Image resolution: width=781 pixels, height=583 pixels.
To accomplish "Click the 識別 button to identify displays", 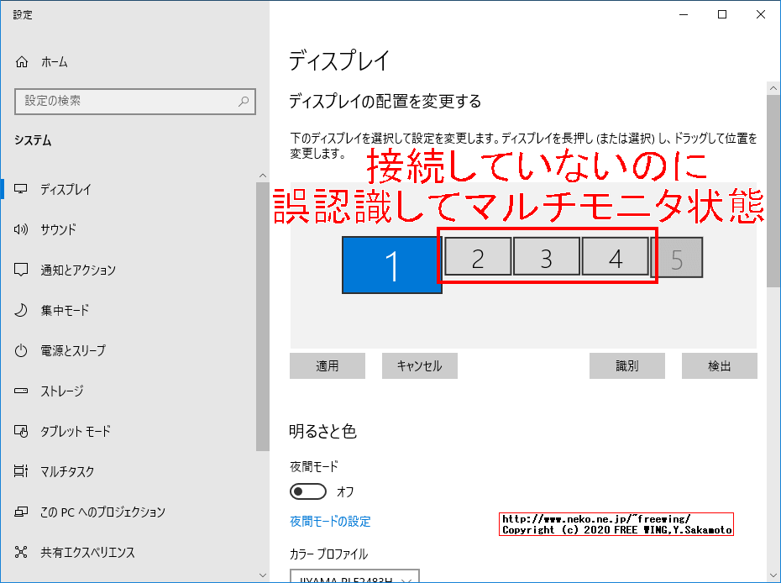I will tap(627, 365).
